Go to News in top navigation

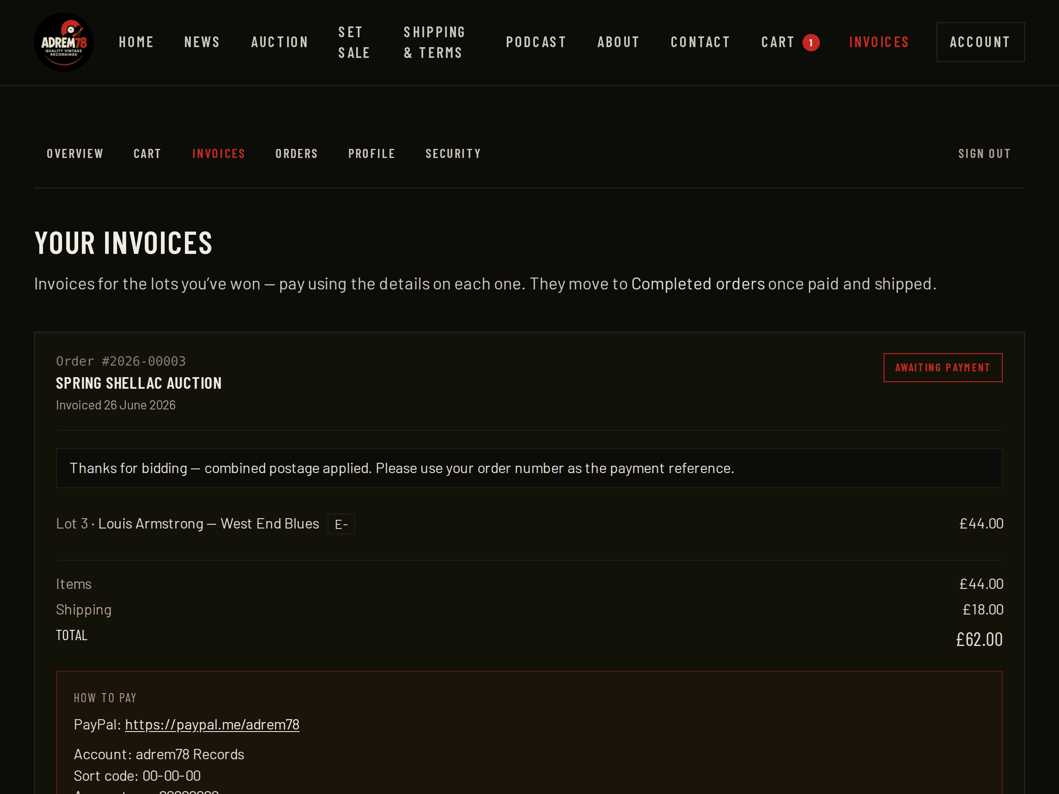click(x=202, y=42)
